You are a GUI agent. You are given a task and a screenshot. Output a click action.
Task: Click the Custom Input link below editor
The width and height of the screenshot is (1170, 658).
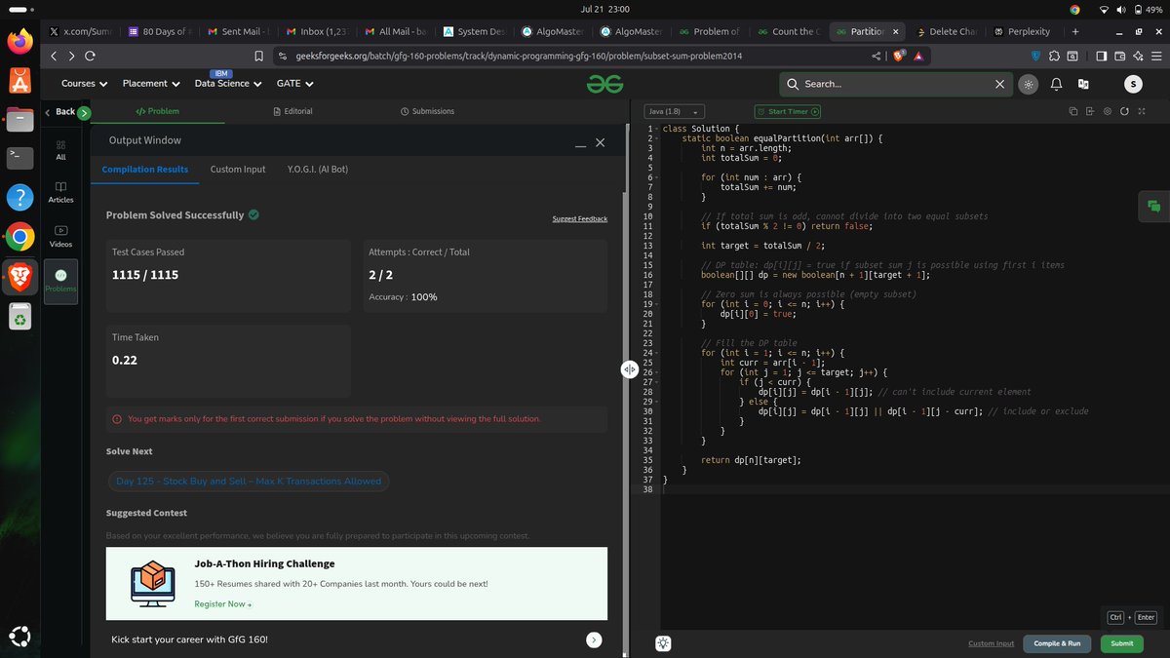click(x=991, y=643)
